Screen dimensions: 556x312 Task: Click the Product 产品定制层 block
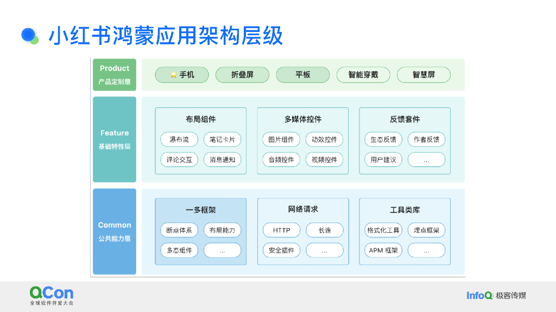[115, 75]
